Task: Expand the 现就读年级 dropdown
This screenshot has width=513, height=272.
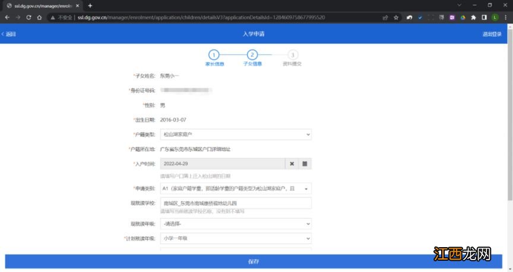Action: (236, 223)
